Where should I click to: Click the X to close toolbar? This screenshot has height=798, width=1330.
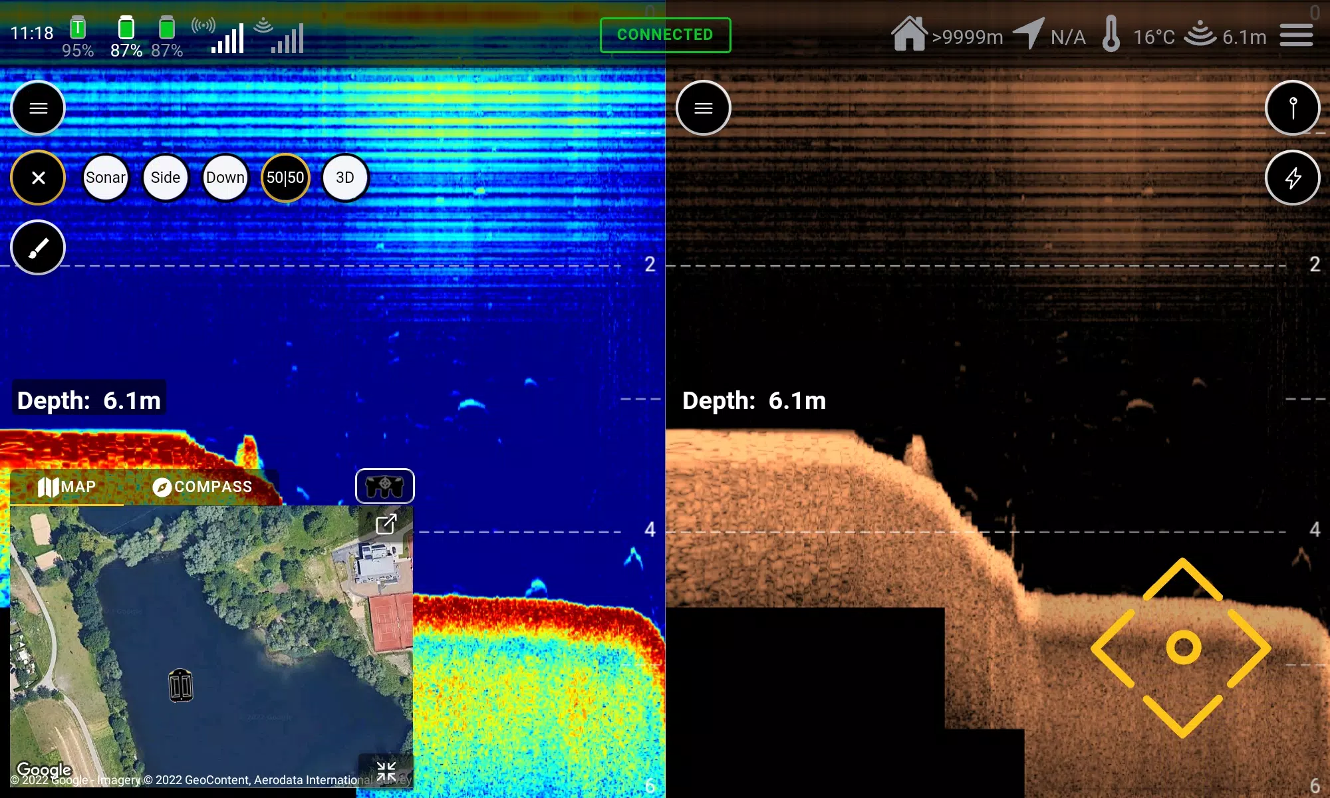click(38, 178)
